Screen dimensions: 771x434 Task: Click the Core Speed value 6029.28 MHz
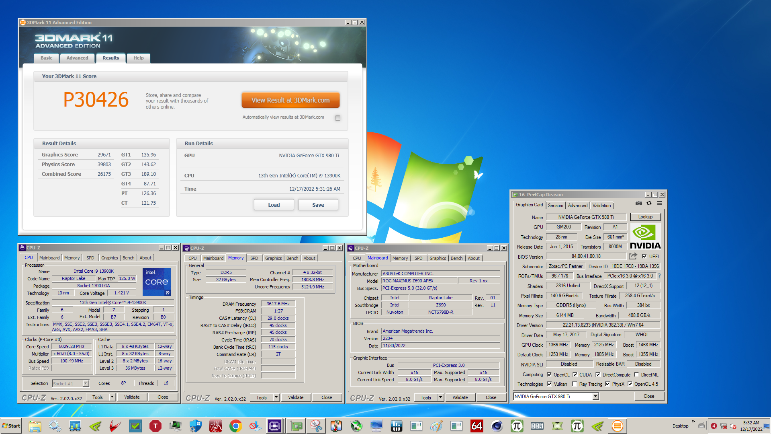(72, 346)
